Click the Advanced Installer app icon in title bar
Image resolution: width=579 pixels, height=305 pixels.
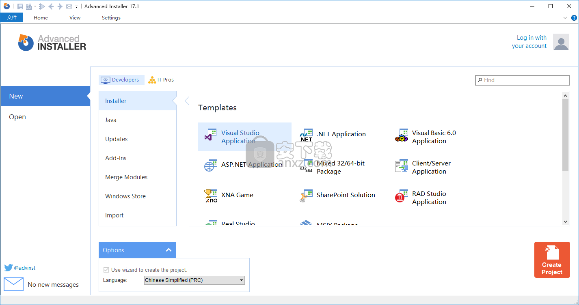click(x=6, y=6)
